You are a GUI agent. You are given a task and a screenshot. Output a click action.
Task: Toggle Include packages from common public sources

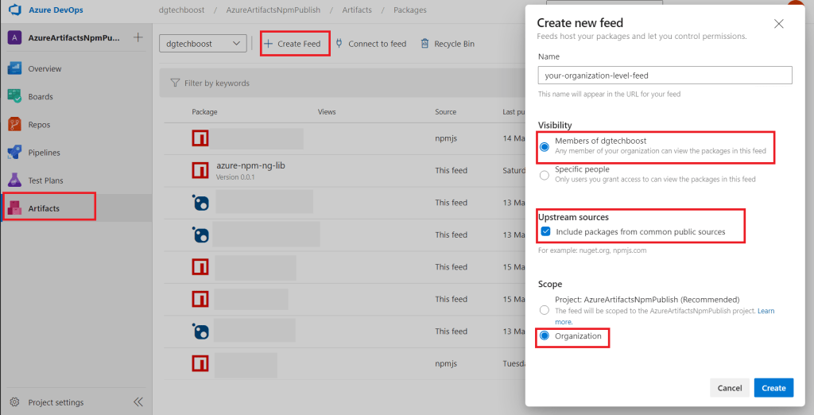(x=545, y=232)
